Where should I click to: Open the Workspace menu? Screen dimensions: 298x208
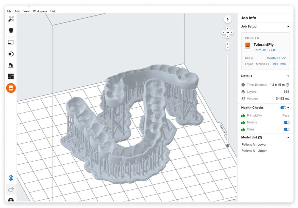pyautogui.click(x=40, y=11)
